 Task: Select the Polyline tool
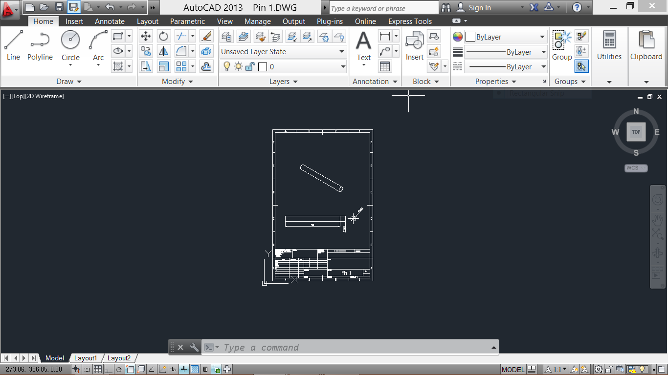click(40, 45)
